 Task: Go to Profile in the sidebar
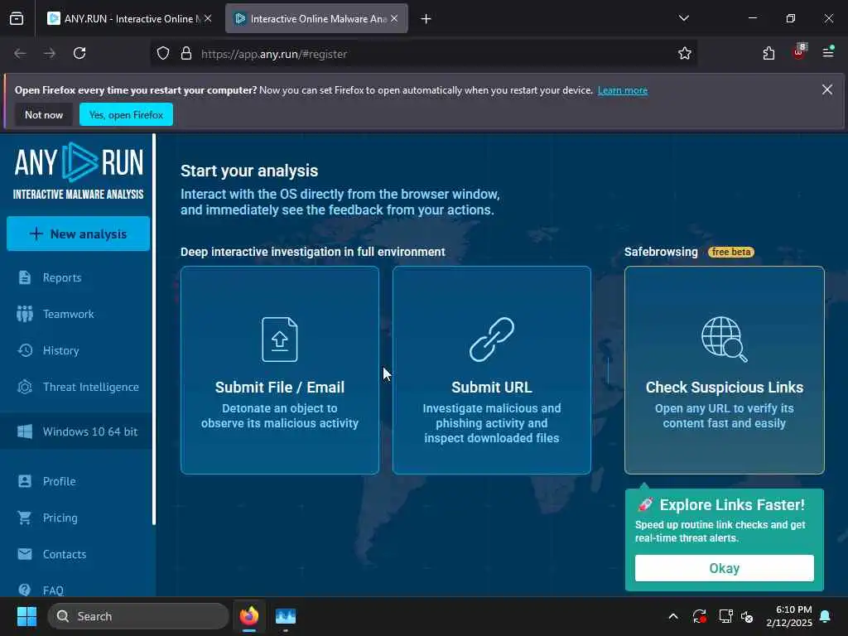tap(59, 481)
